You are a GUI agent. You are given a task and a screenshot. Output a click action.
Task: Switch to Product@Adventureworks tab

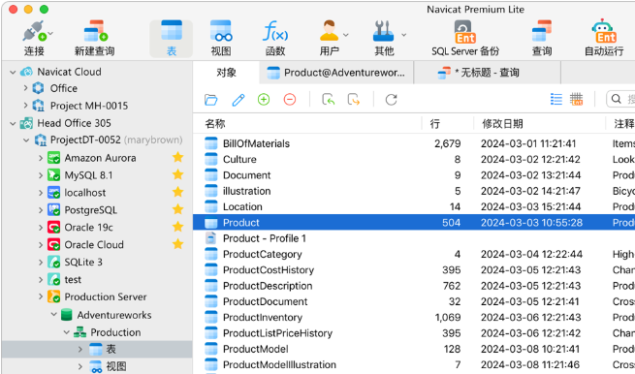click(x=336, y=73)
